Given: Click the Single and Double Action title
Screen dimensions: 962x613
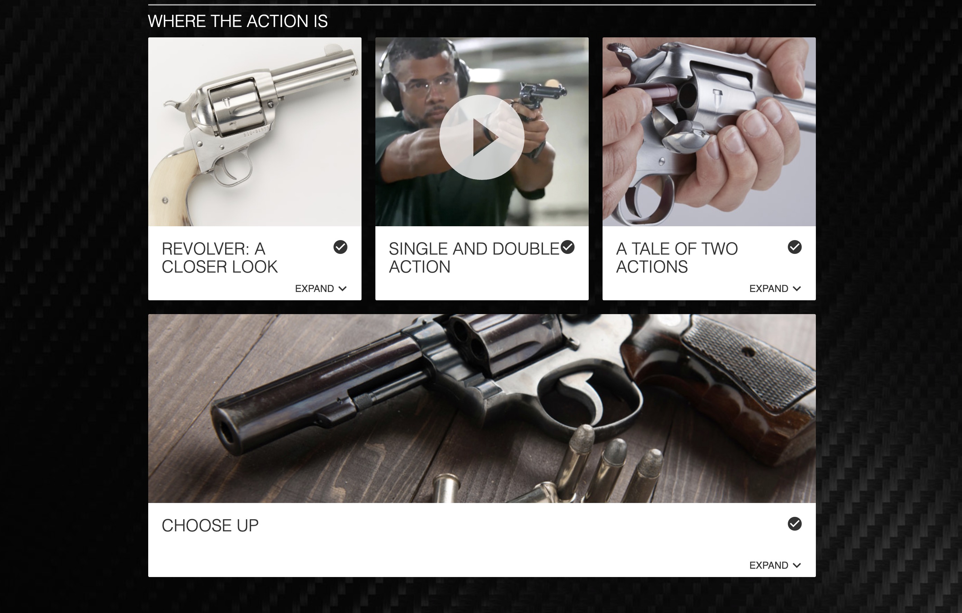Looking at the screenshot, I should pyautogui.click(x=474, y=258).
